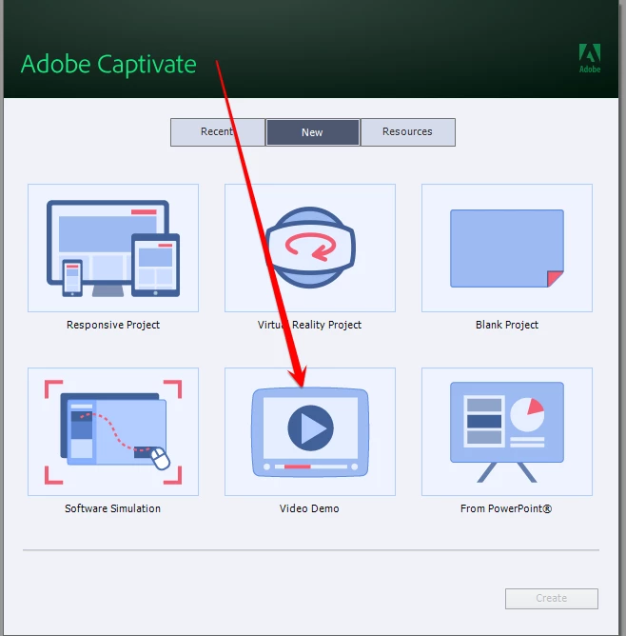Click the Responsive Project label
Image resolution: width=626 pixels, height=636 pixels.
pyautogui.click(x=113, y=325)
